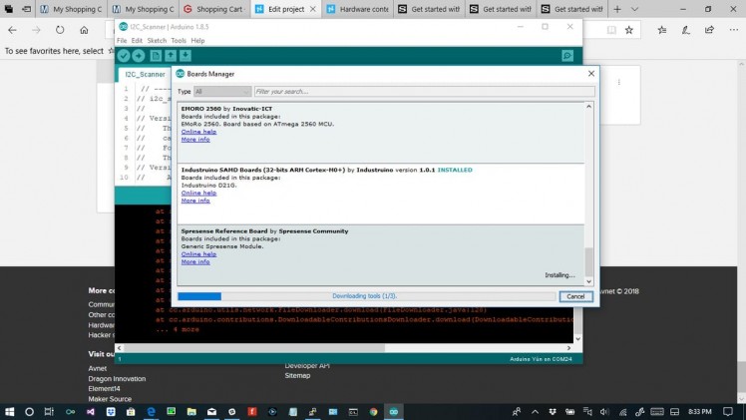
Task: Open More info for Industruino SAMD Boards
Action: coord(195,201)
